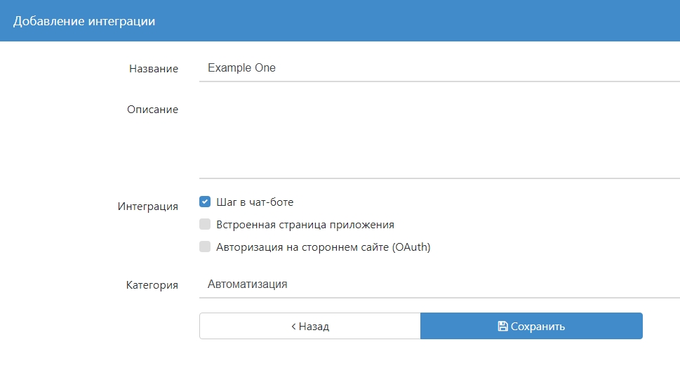
Task: Go back using the Назад button text
Action: (314, 327)
